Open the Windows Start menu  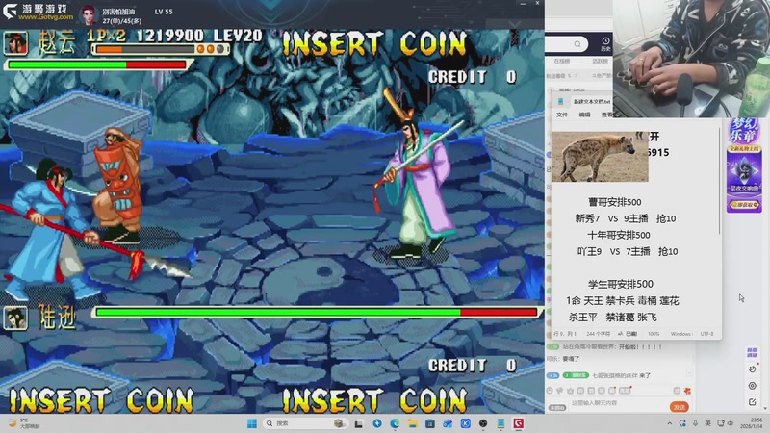pos(252,423)
